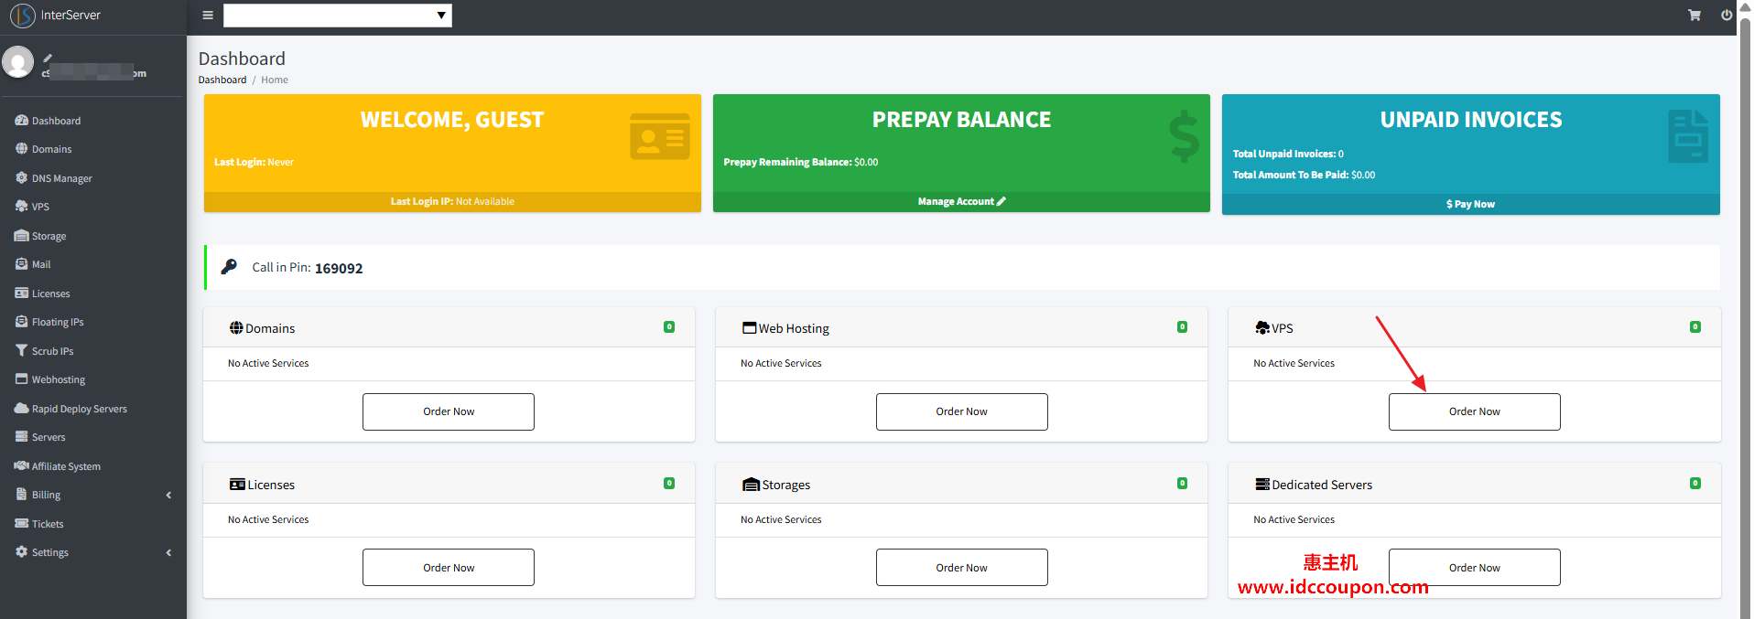Click the VPS card count badge
Screen dimensions: 1754x619
1695,326
